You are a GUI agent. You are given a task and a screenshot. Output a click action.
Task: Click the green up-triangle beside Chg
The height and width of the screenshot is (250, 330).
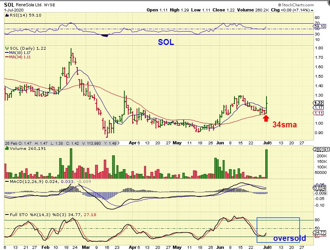tap(312, 10)
